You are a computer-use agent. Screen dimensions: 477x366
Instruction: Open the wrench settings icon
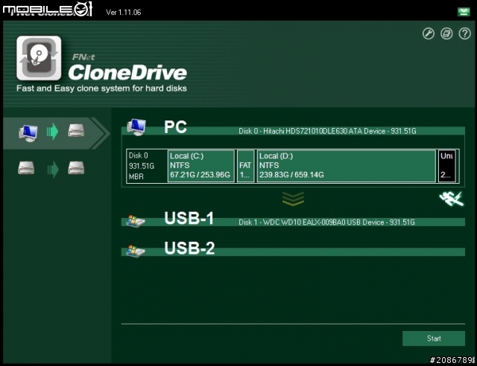[x=429, y=33]
